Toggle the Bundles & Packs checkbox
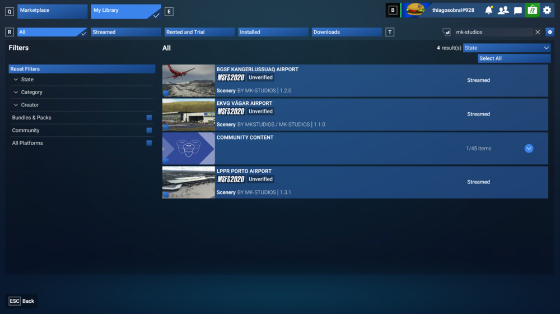Image resolution: width=560 pixels, height=314 pixels. (149, 118)
